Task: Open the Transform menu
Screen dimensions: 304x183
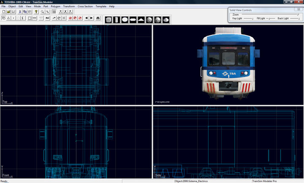Action: (x=68, y=7)
